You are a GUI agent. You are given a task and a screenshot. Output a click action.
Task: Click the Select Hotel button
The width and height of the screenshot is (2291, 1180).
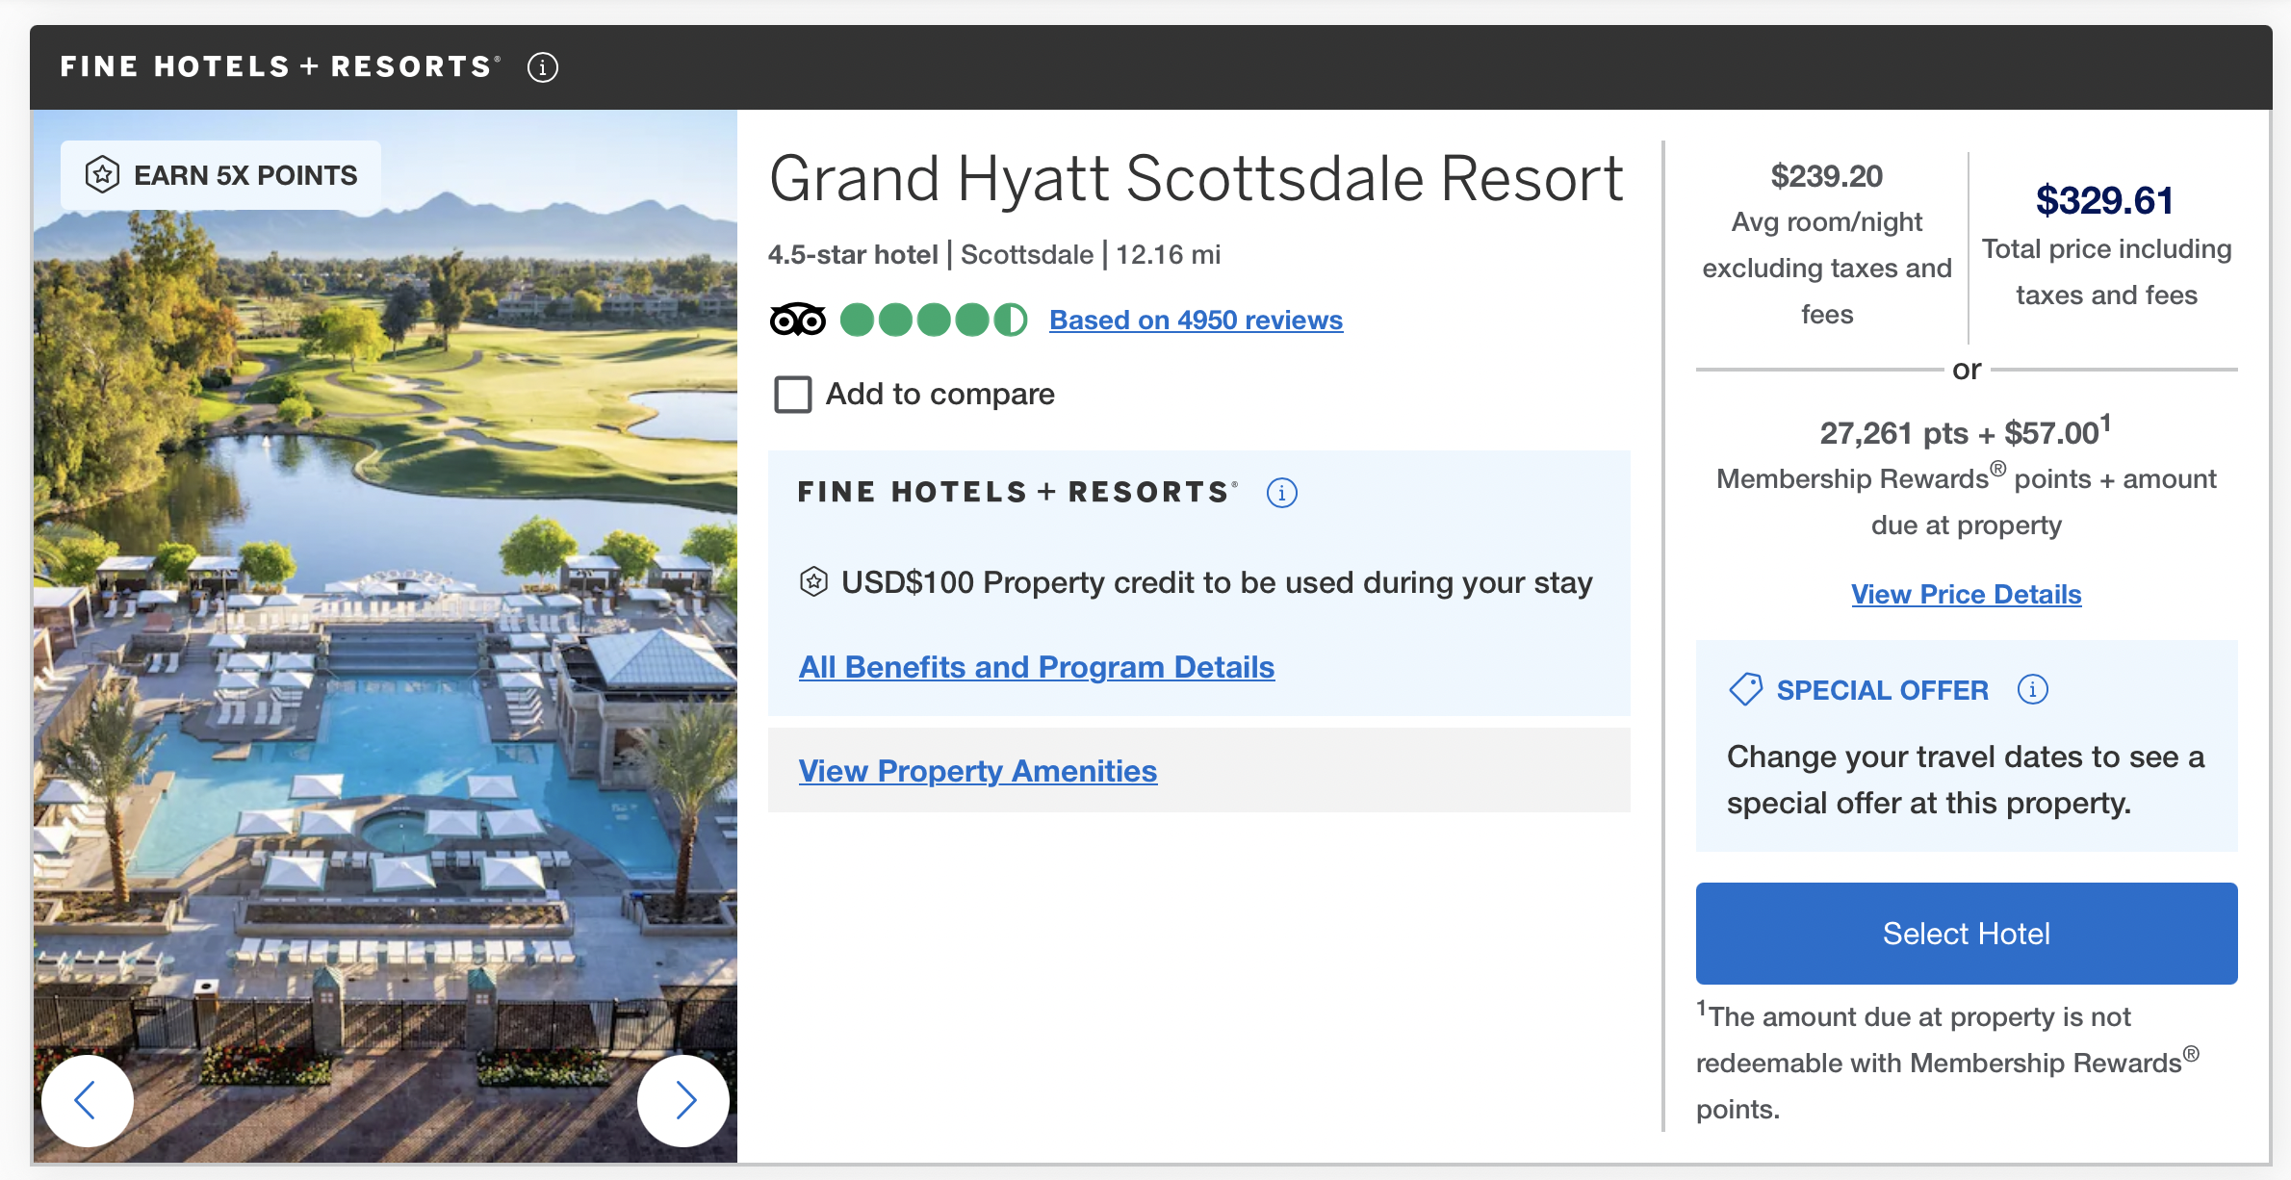1966,933
